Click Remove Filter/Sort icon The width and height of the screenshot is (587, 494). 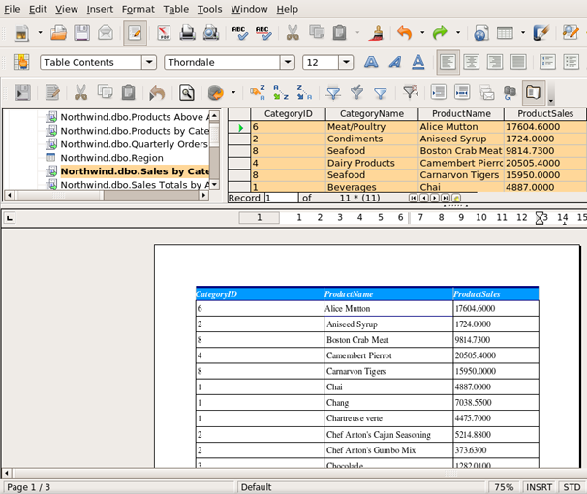[411, 92]
